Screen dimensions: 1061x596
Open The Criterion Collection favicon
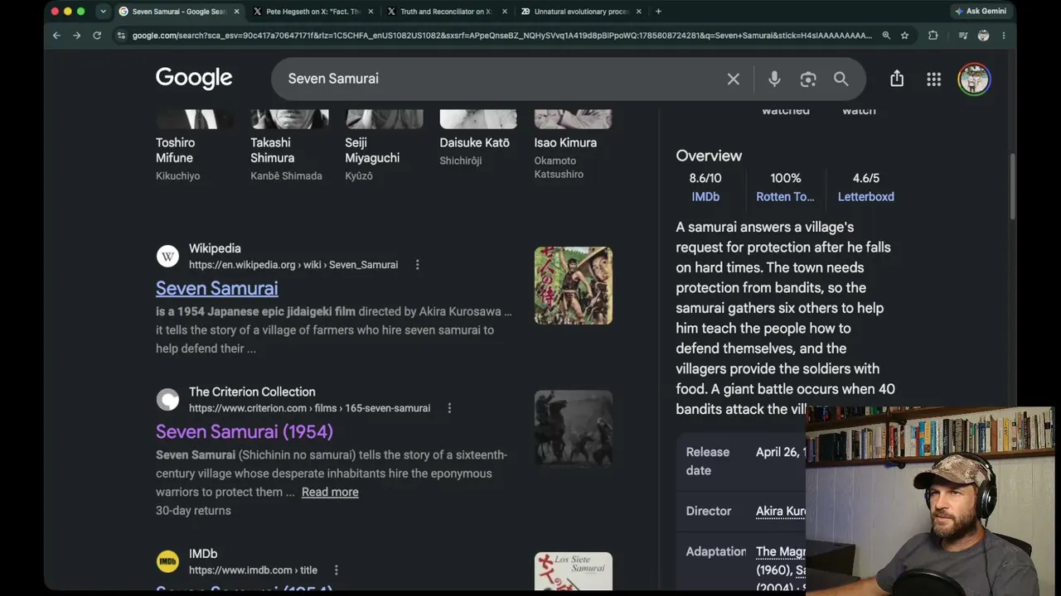(x=167, y=400)
